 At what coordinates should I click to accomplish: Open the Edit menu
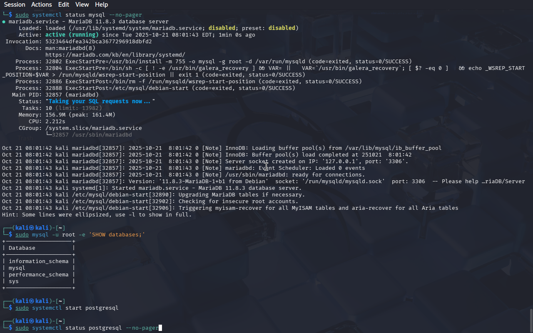64,5
